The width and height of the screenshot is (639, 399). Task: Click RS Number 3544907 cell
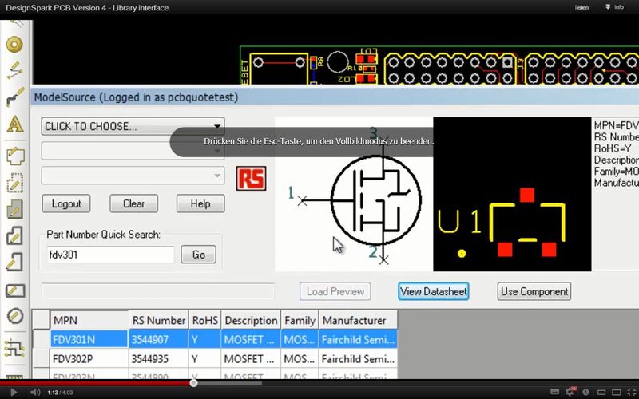click(x=158, y=339)
